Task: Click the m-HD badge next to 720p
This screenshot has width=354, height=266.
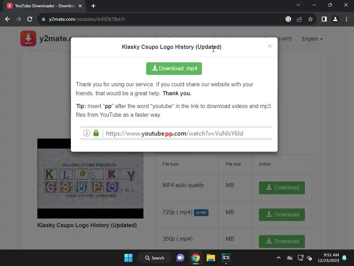Action: [201, 213]
